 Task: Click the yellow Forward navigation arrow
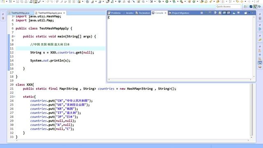pyautogui.click(x=242, y=2)
